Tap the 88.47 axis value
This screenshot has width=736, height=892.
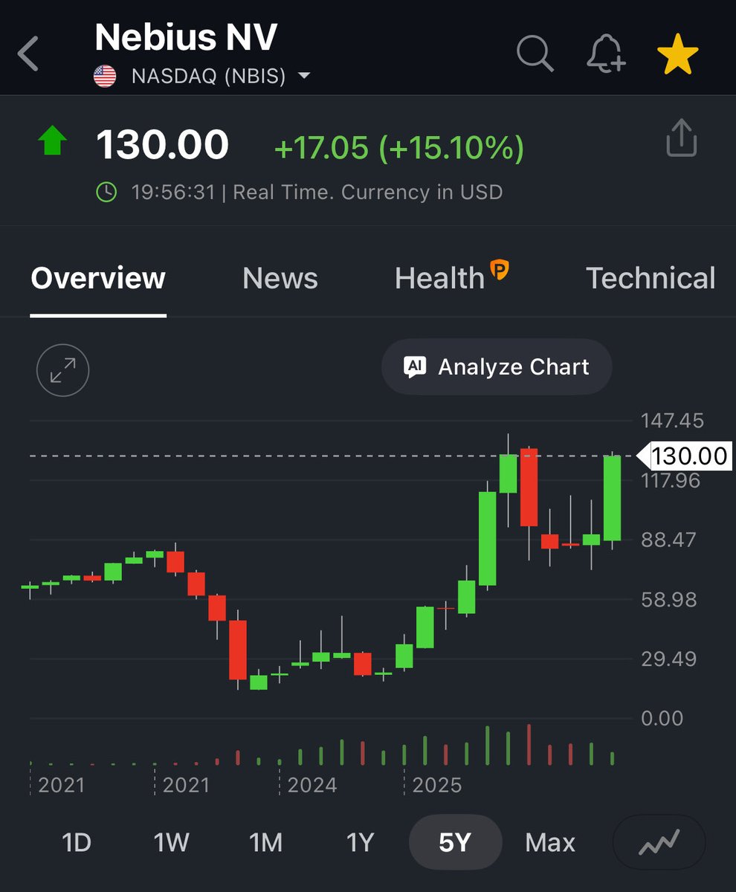pyautogui.click(x=669, y=540)
